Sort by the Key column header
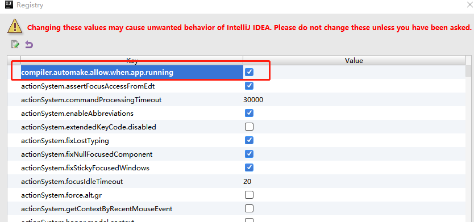The image size is (474, 222). [132, 60]
